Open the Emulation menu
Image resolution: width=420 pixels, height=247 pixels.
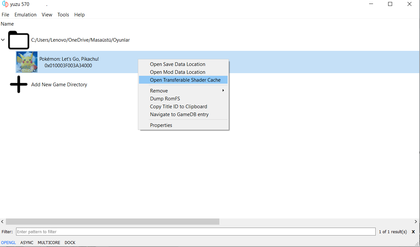coord(25,15)
